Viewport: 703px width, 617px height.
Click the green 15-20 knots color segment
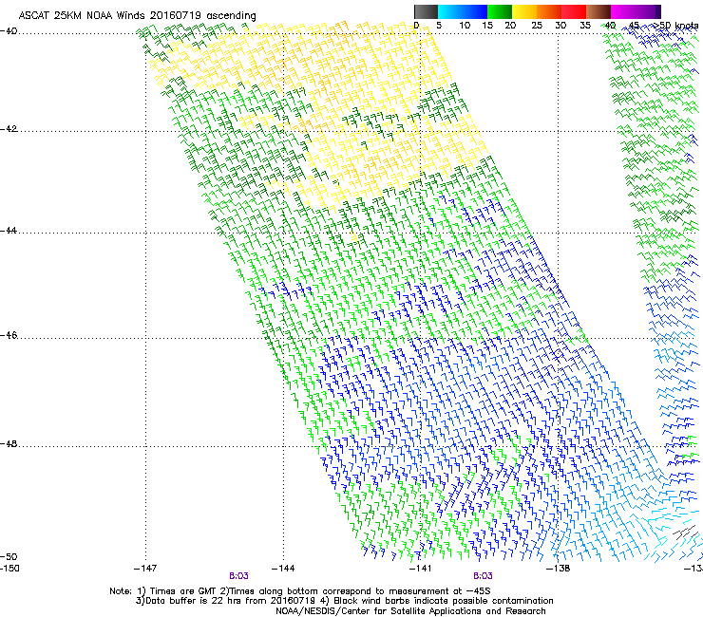click(500, 11)
